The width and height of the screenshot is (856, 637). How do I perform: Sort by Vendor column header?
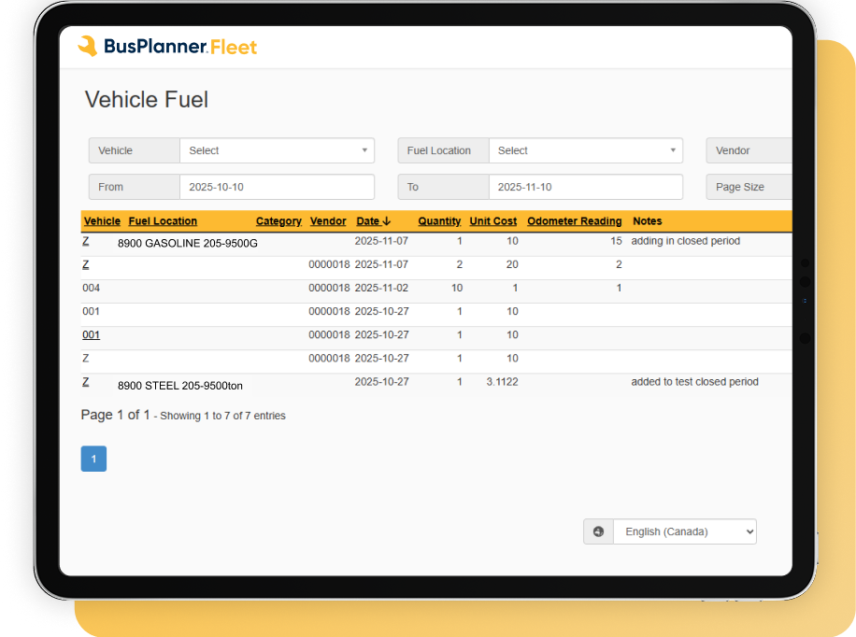[x=328, y=221]
